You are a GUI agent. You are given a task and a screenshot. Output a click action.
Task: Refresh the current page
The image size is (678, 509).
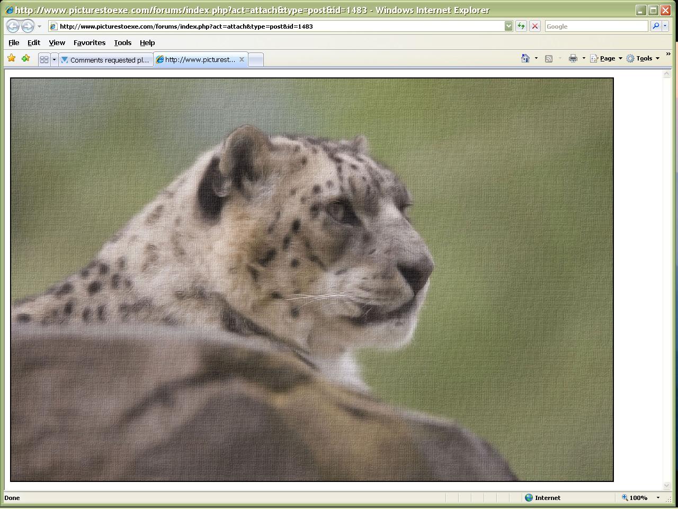coord(521,26)
